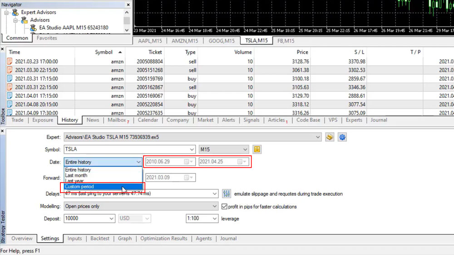Open symbol properties icon next to M15
Screen dimensions: 454x255
point(257,149)
